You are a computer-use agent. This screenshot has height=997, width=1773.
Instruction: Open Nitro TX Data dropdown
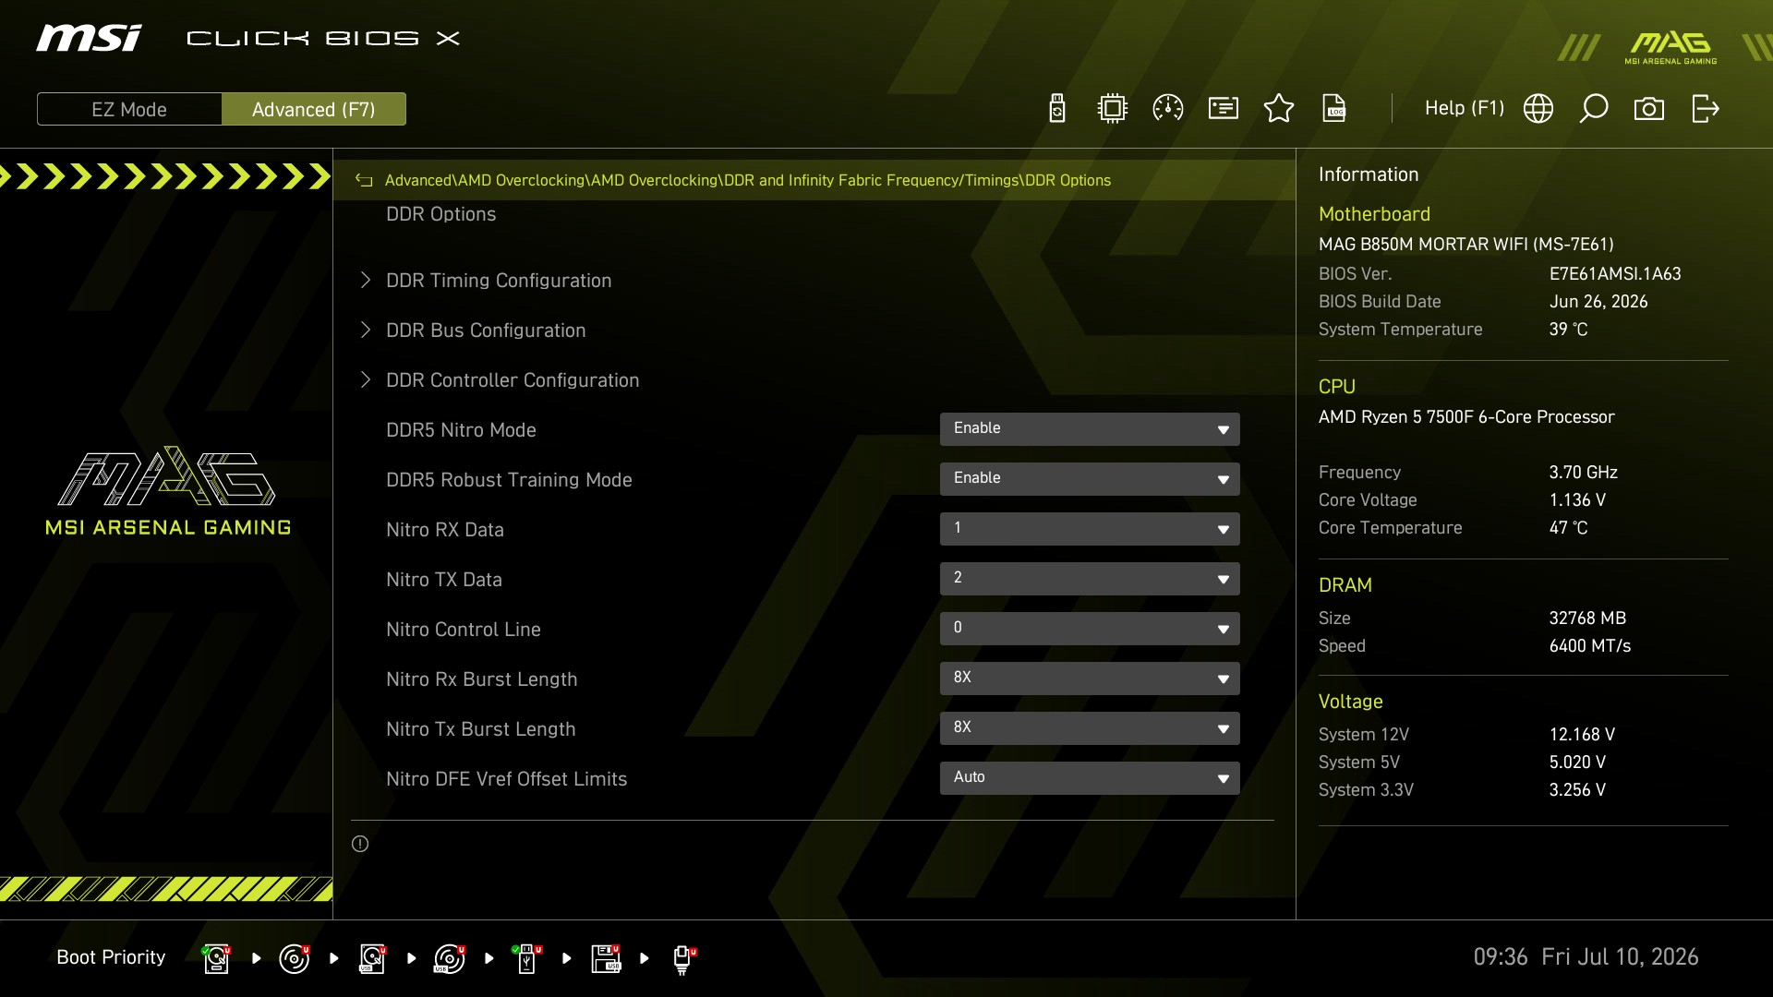click(x=1090, y=579)
